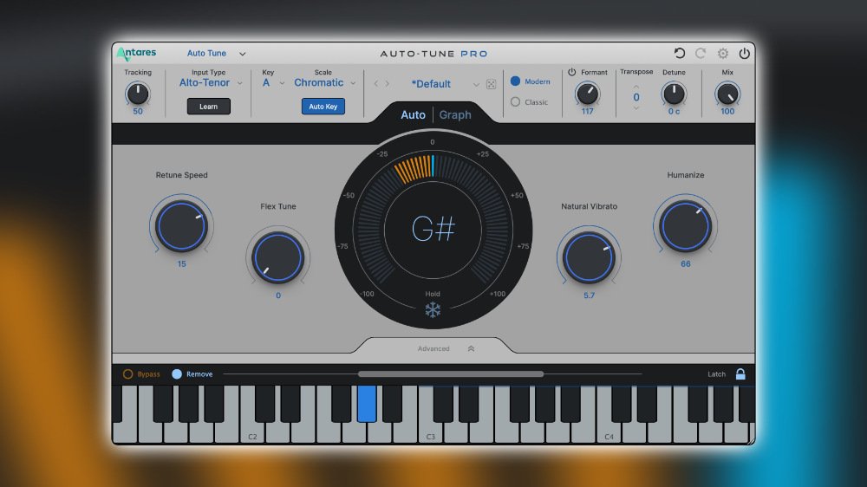The image size is (867, 487).
Task: Open the settings gear icon
Action: coord(723,53)
